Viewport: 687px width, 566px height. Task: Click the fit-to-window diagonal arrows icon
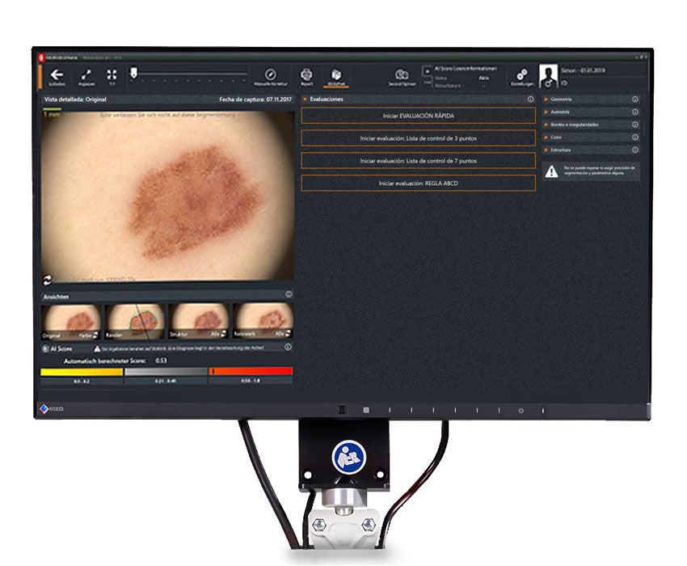pyautogui.click(x=86, y=74)
